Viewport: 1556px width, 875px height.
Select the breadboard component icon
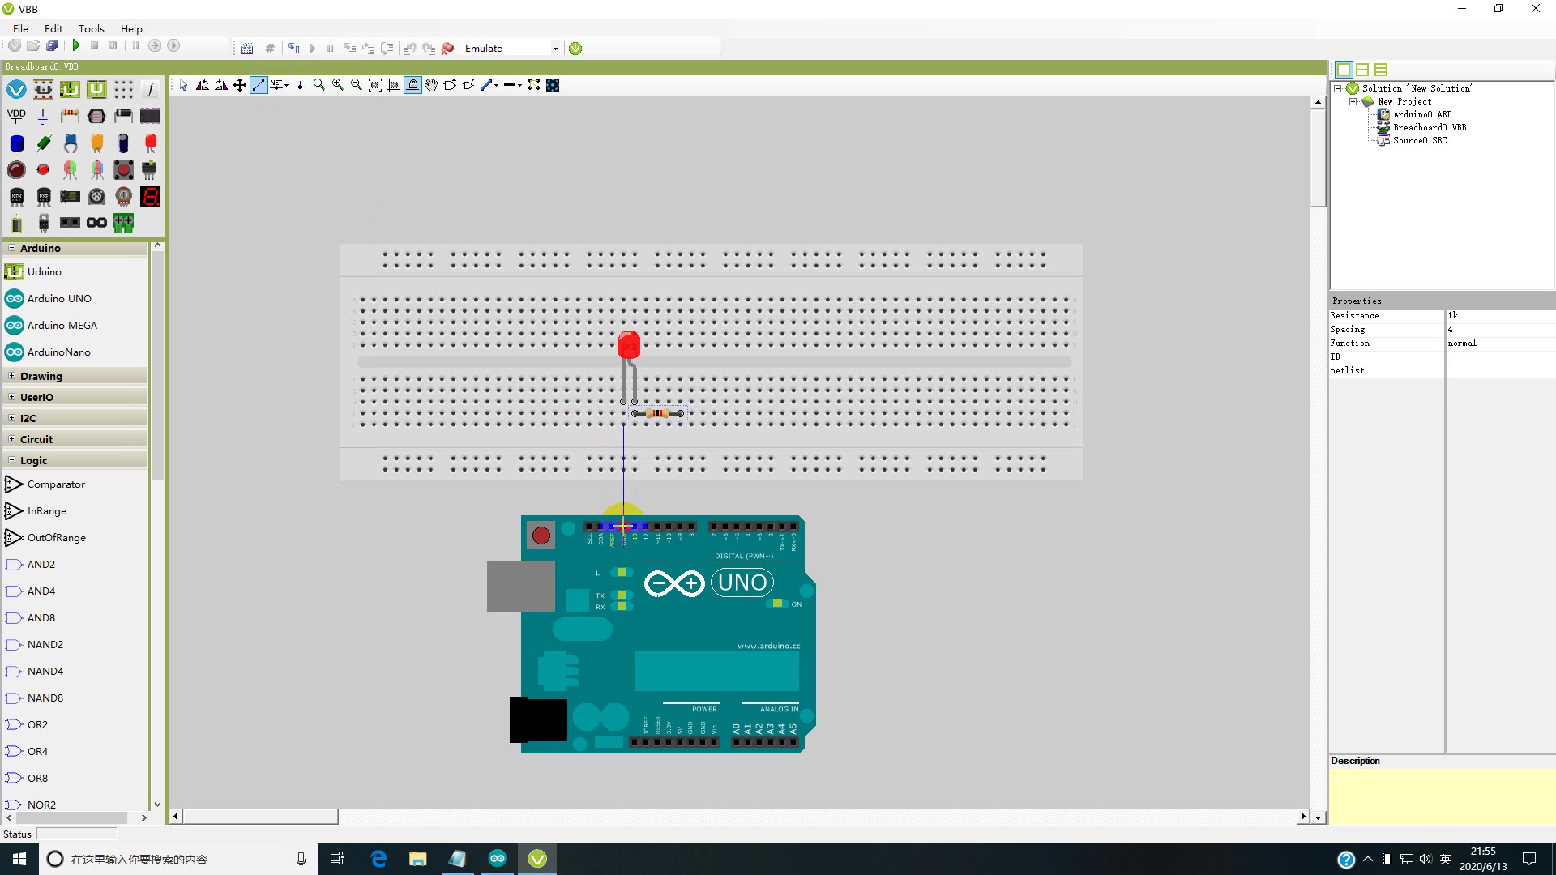click(x=123, y=89)
